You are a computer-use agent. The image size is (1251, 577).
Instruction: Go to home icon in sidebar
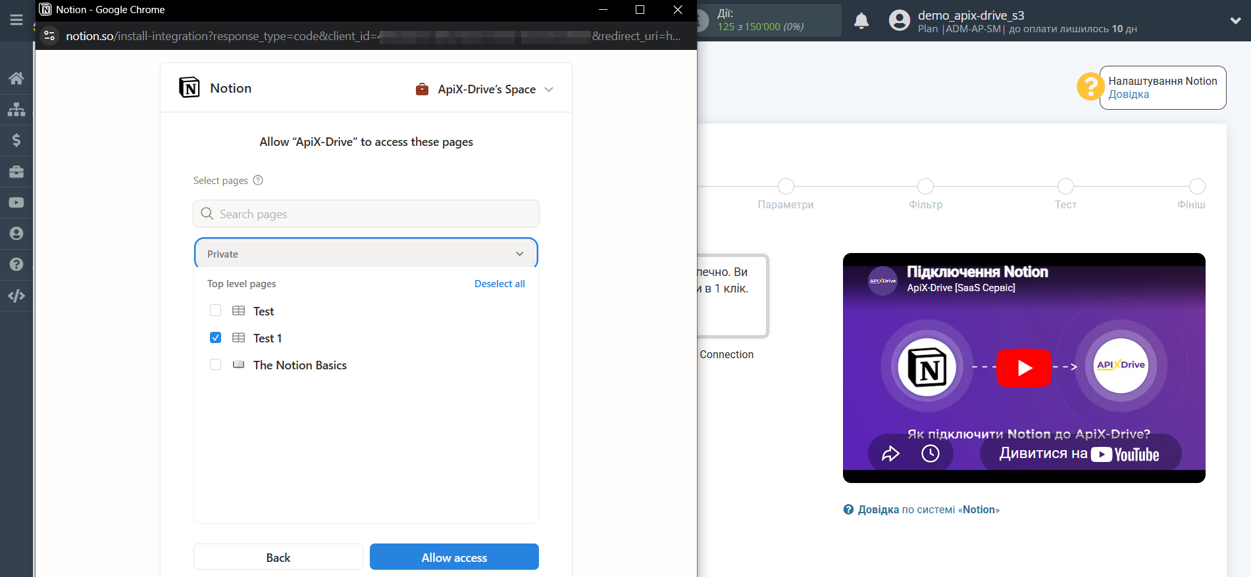click(x=16, y=78)
